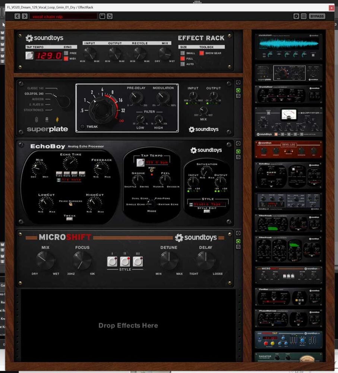Add Crystallizer from the toolbox

coord(288,94)
